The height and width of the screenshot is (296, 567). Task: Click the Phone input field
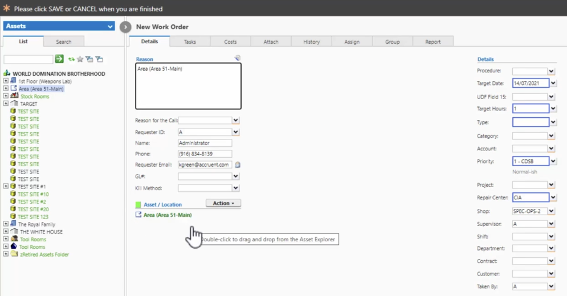[205, 154]
